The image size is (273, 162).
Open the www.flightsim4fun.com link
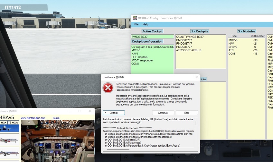click(x=33, y=118)
